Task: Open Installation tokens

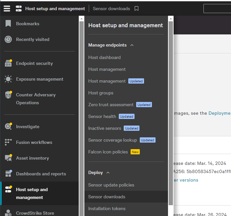Action: pos(107,208)
